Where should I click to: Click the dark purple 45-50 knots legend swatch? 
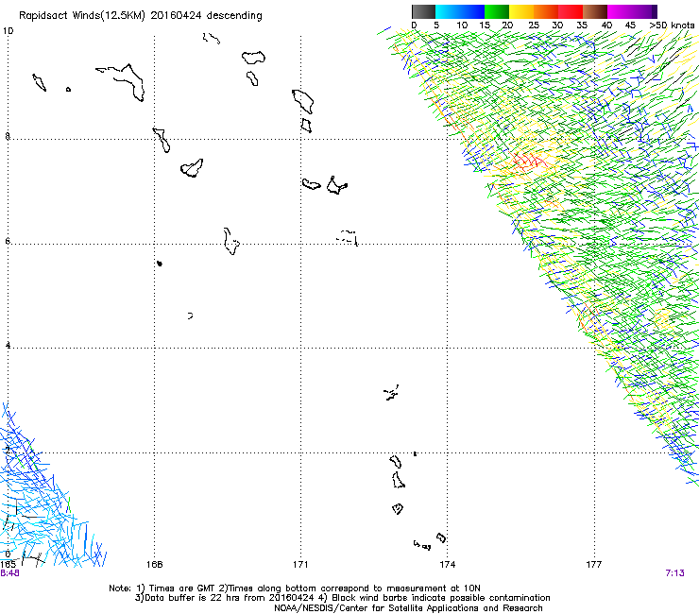[644, 11]
